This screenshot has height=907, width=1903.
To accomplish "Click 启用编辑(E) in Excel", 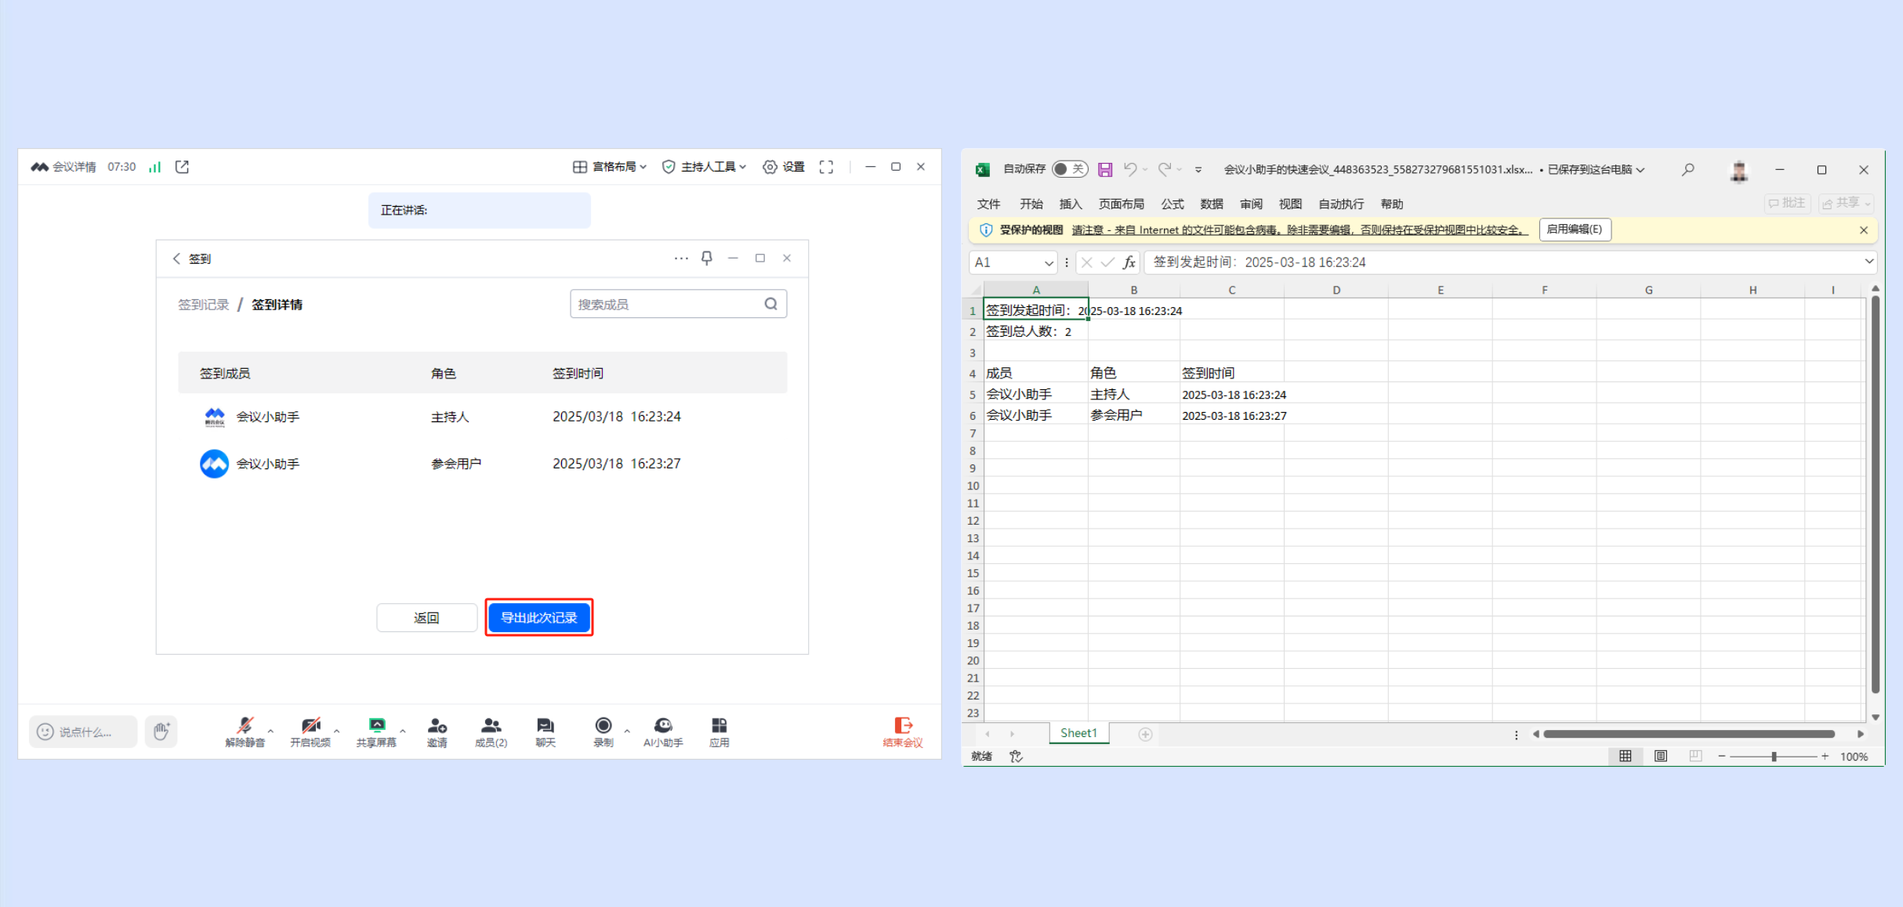I will [1574, 229].
